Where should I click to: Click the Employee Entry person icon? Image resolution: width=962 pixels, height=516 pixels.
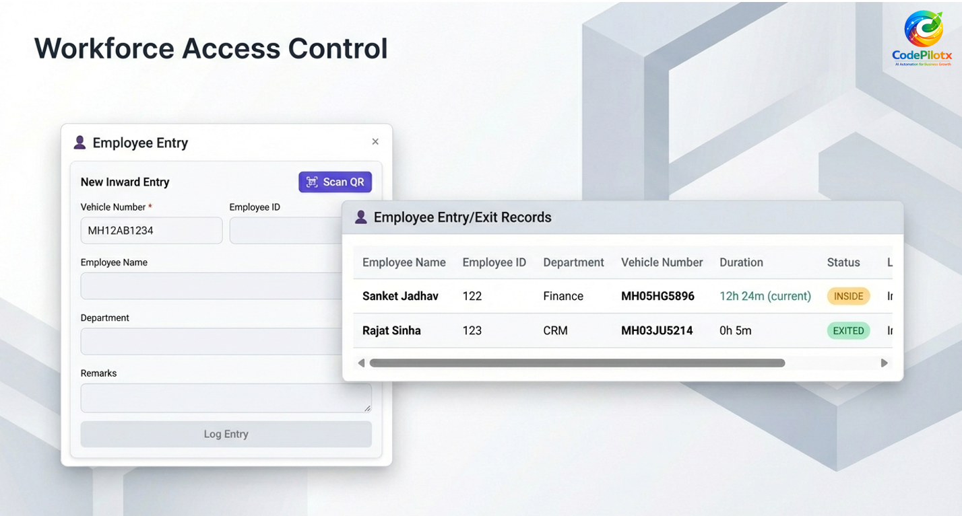(79, 143)
